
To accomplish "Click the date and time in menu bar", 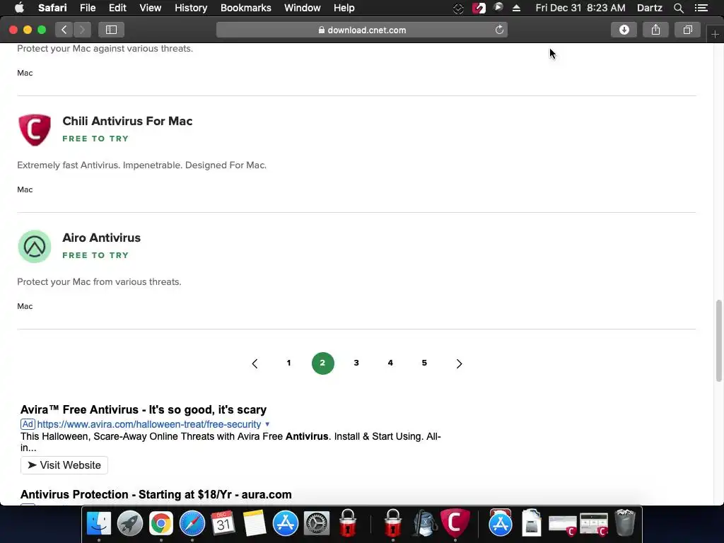I will click(580, 8).
